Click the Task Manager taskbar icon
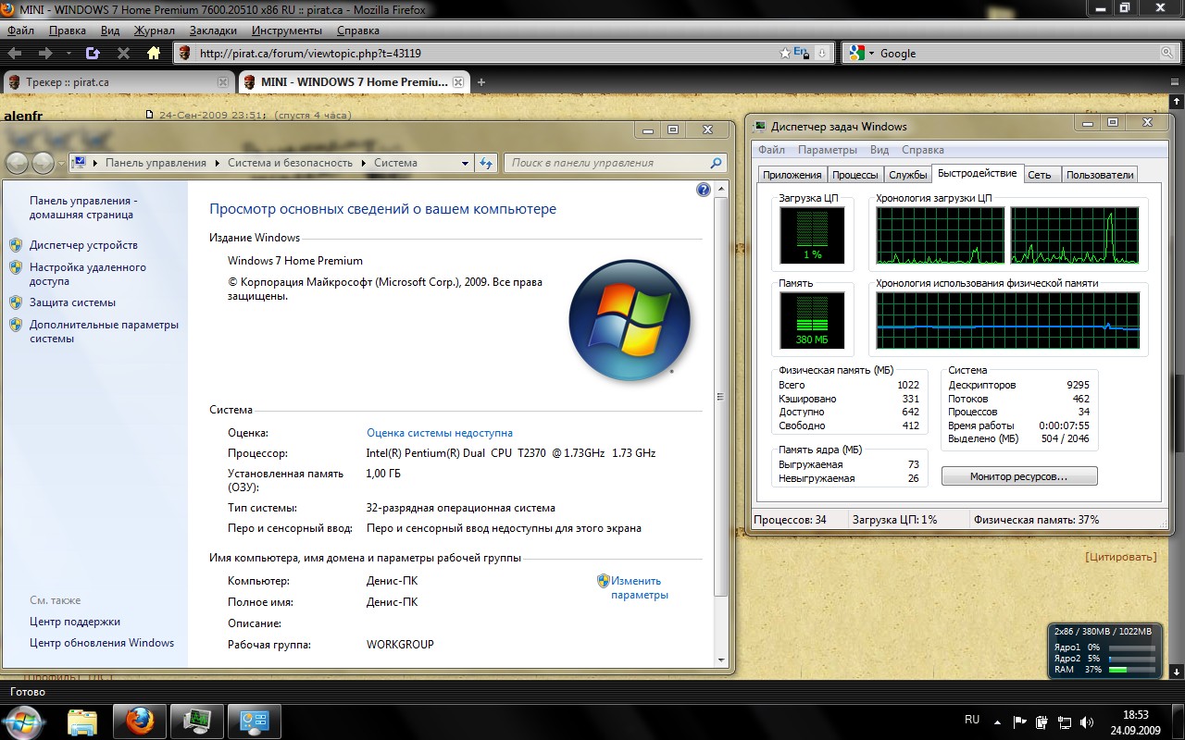The width and height of the screenshot is (1185, 740). pyautogui.click(x=196, y=721)
